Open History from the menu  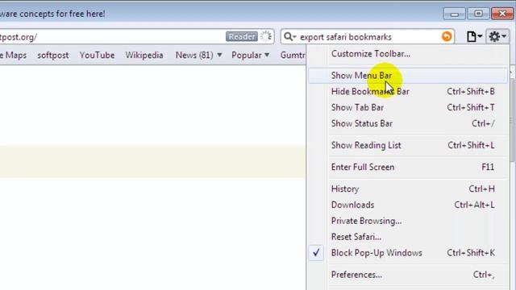click(408, 189)
